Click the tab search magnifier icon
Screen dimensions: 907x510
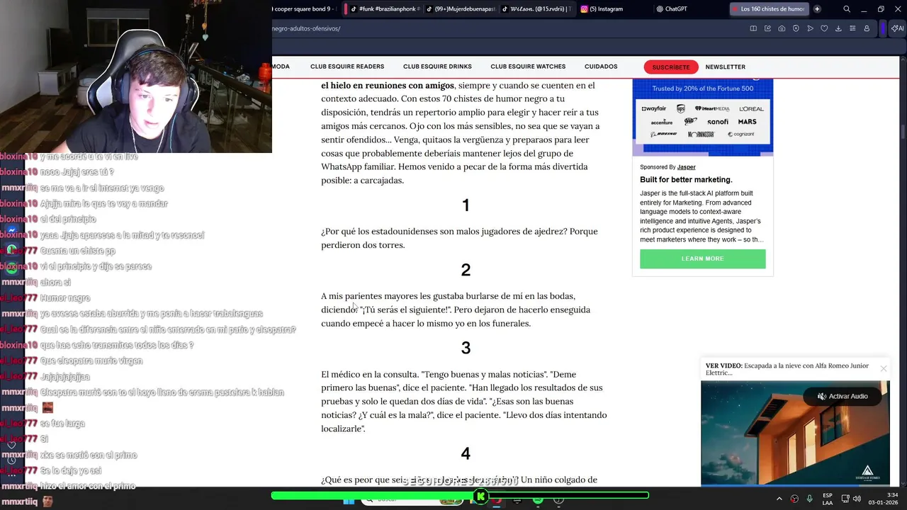click(847, 9)
